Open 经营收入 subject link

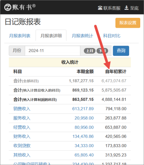tap(22, 127)
